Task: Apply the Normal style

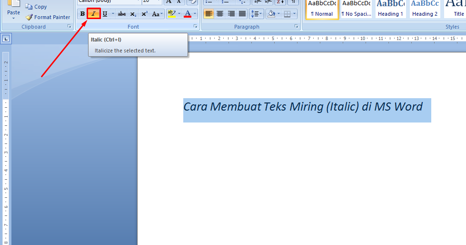Action: coord(322,9)
